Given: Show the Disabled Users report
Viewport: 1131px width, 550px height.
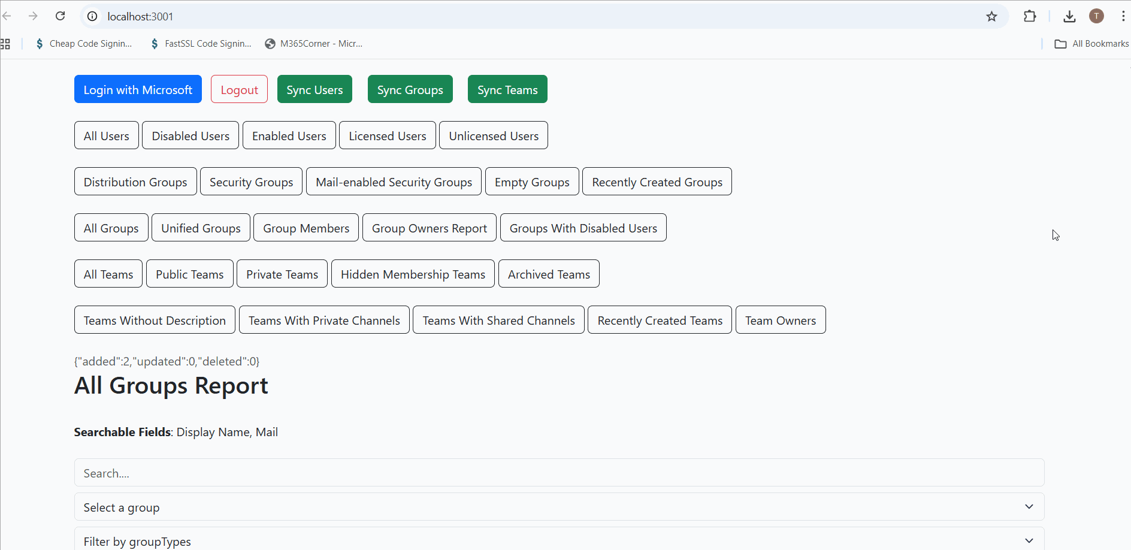Looking at the screenshot, I should point(190,135).
